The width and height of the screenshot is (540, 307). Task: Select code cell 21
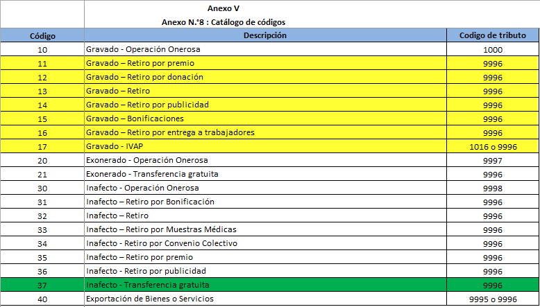[42, 174]
